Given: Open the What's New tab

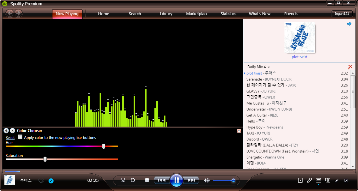Looking at the screenshot, I should pos(260,14).
